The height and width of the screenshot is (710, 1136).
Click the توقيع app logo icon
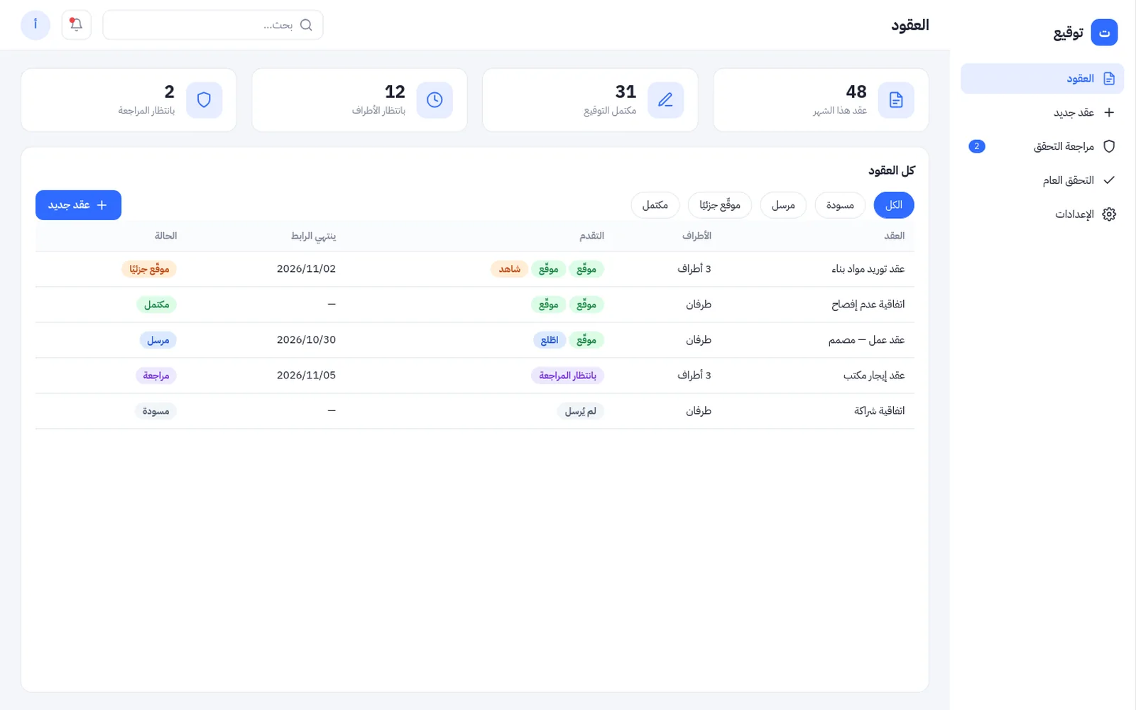click(1104, 33)
